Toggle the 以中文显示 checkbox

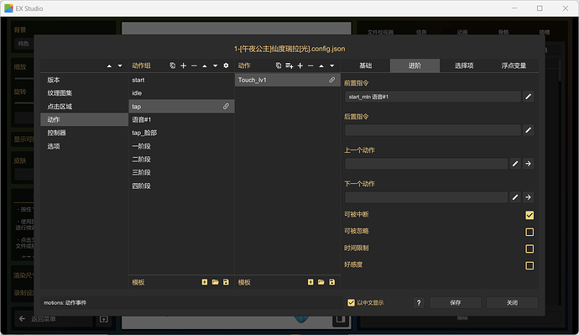point(351,302)
